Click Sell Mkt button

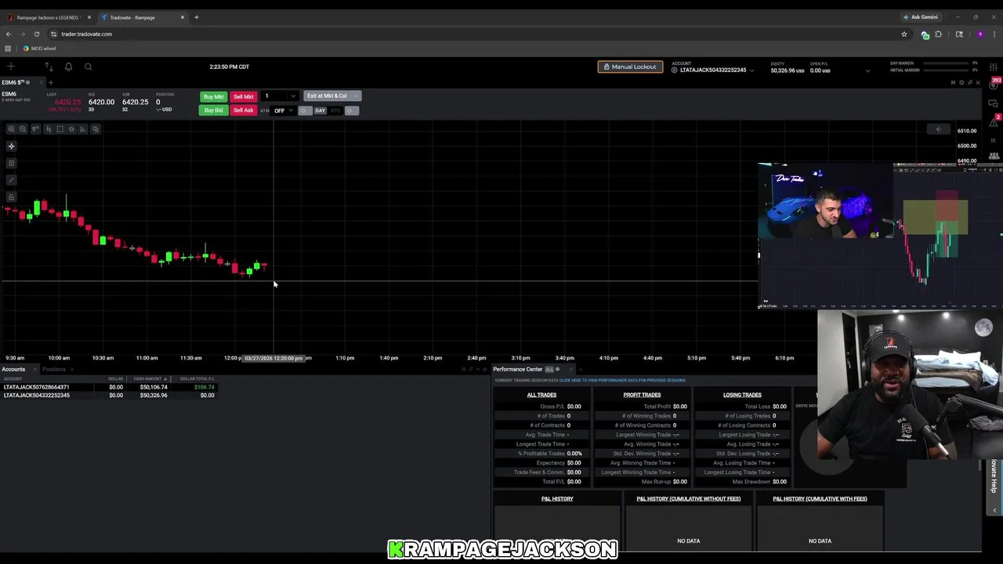coord(244,96)
